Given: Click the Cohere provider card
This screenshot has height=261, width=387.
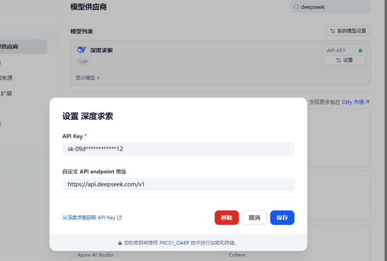Looking at the screenshot, I should (x=296, y=255).
